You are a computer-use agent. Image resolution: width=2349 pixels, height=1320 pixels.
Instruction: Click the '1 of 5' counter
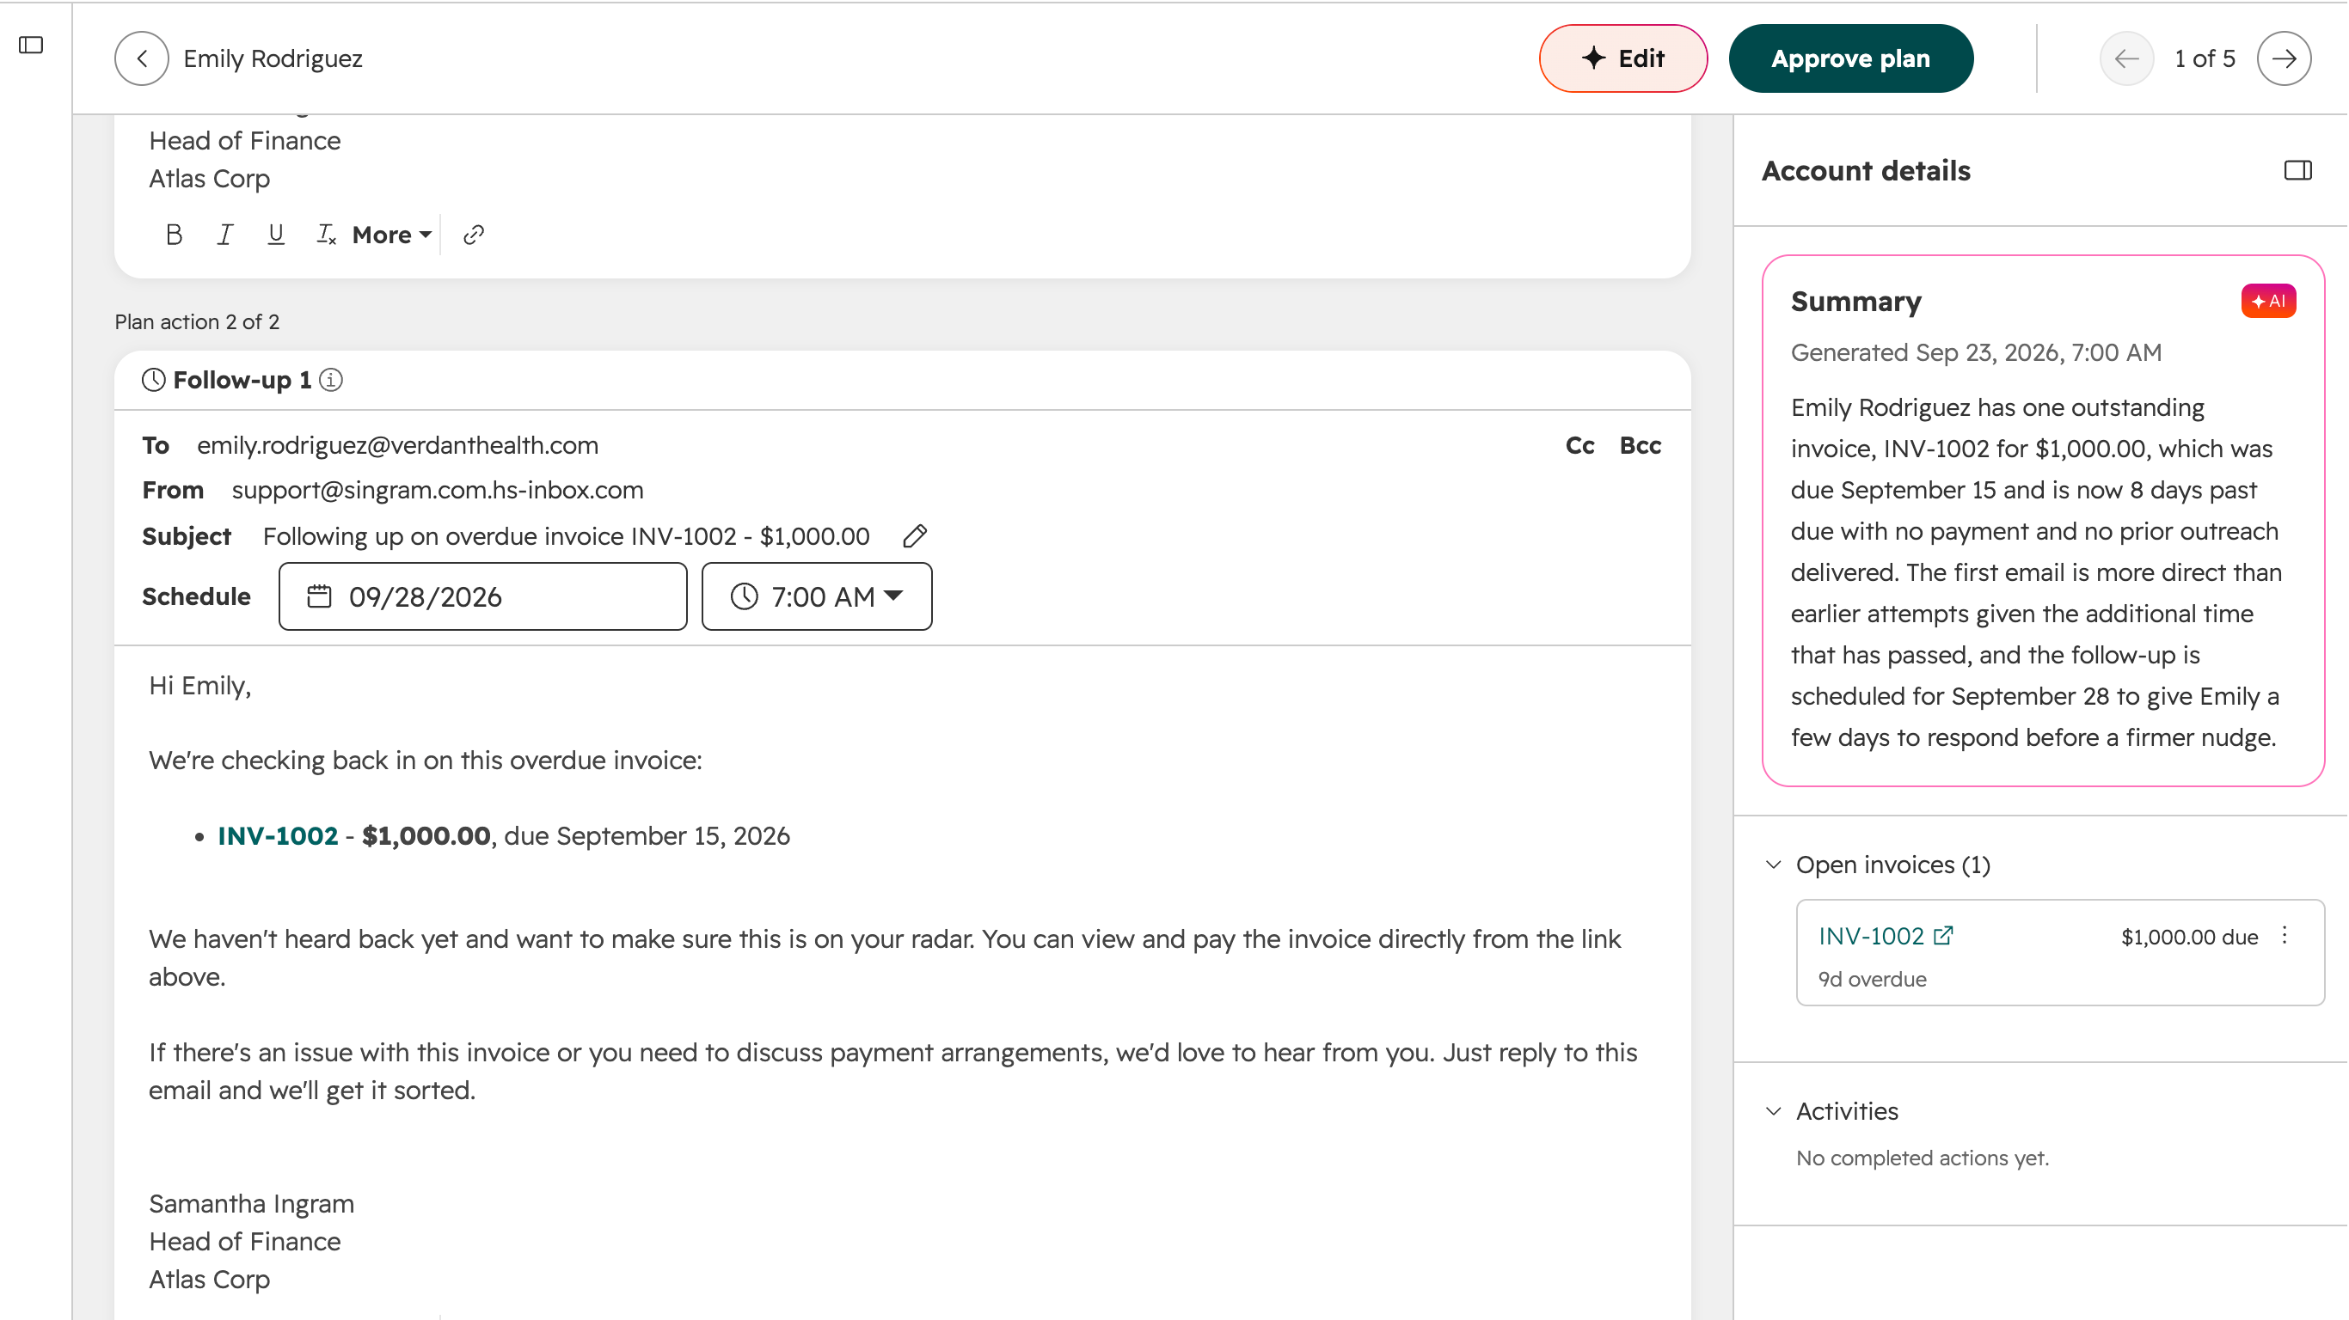tap(2205, 58)
